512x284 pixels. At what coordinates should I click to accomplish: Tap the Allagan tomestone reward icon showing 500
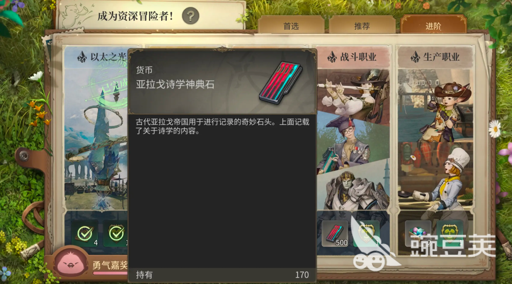(335, 234)
